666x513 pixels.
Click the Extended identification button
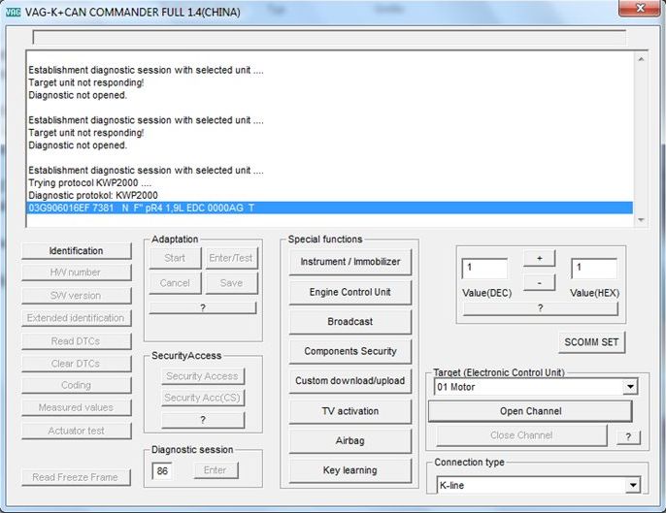click(x=77, y=318)
